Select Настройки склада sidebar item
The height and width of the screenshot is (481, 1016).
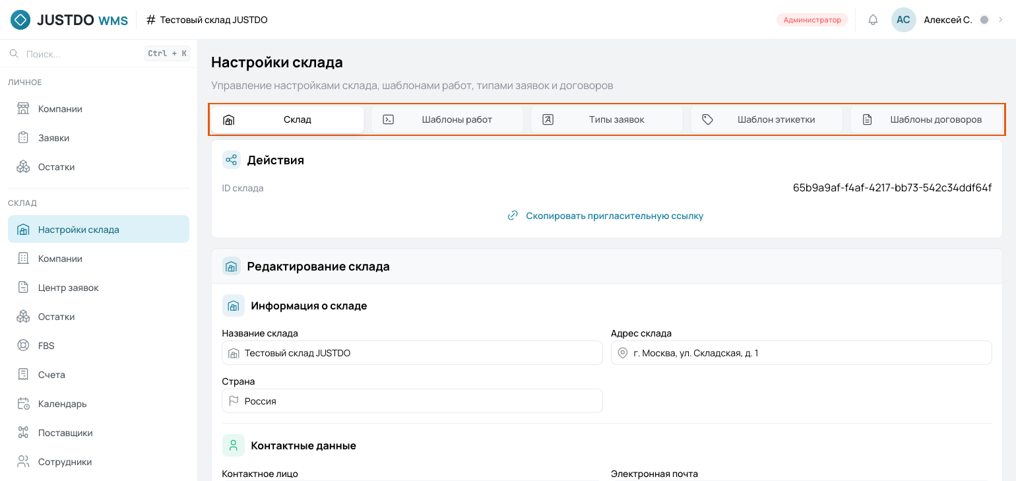tap(98, 230)
